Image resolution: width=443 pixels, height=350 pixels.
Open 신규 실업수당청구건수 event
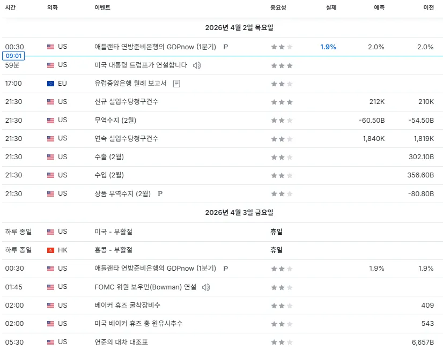(x=126, y=102)
